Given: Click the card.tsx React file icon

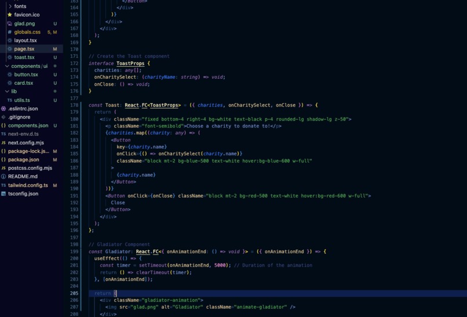Looking at the screenshot, I should click(x=9, y=83).
